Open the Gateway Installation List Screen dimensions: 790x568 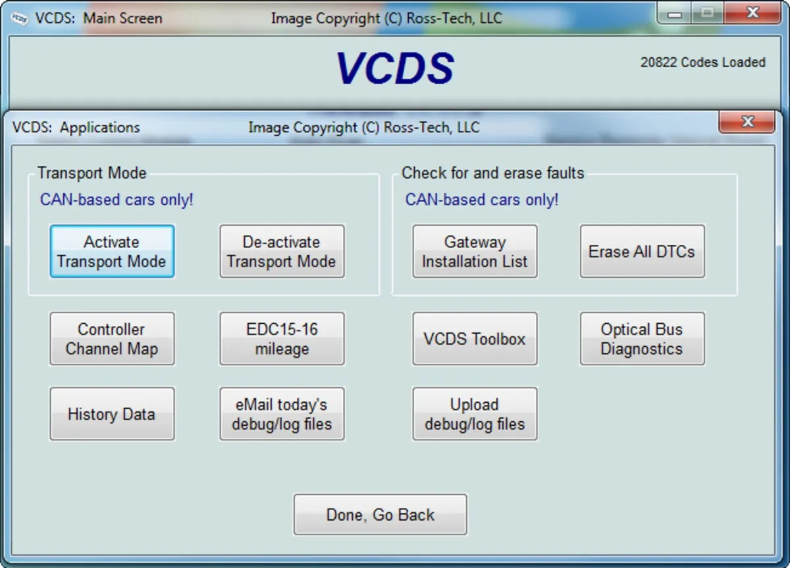click(475, 251)
